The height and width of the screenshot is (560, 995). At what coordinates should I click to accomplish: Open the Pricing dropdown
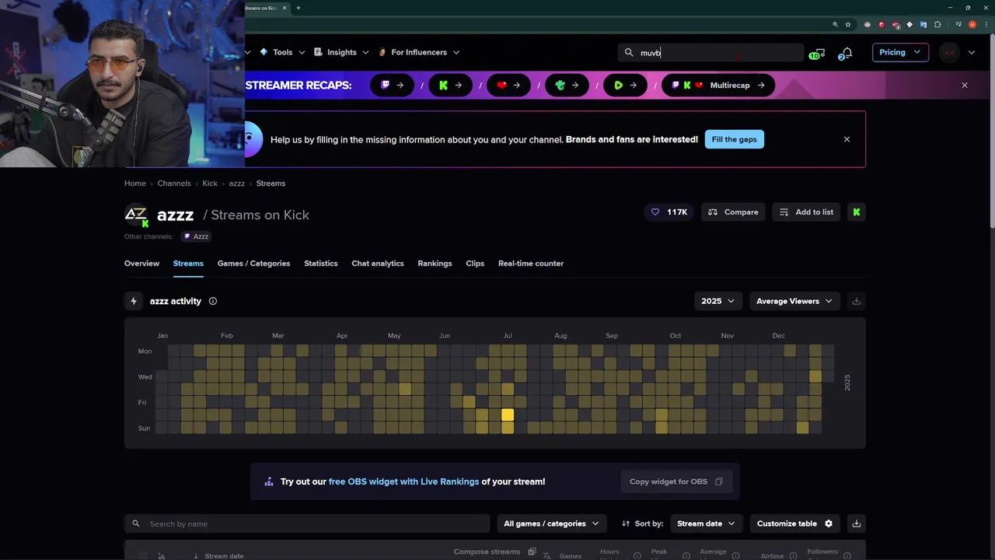tap(900, 52)
